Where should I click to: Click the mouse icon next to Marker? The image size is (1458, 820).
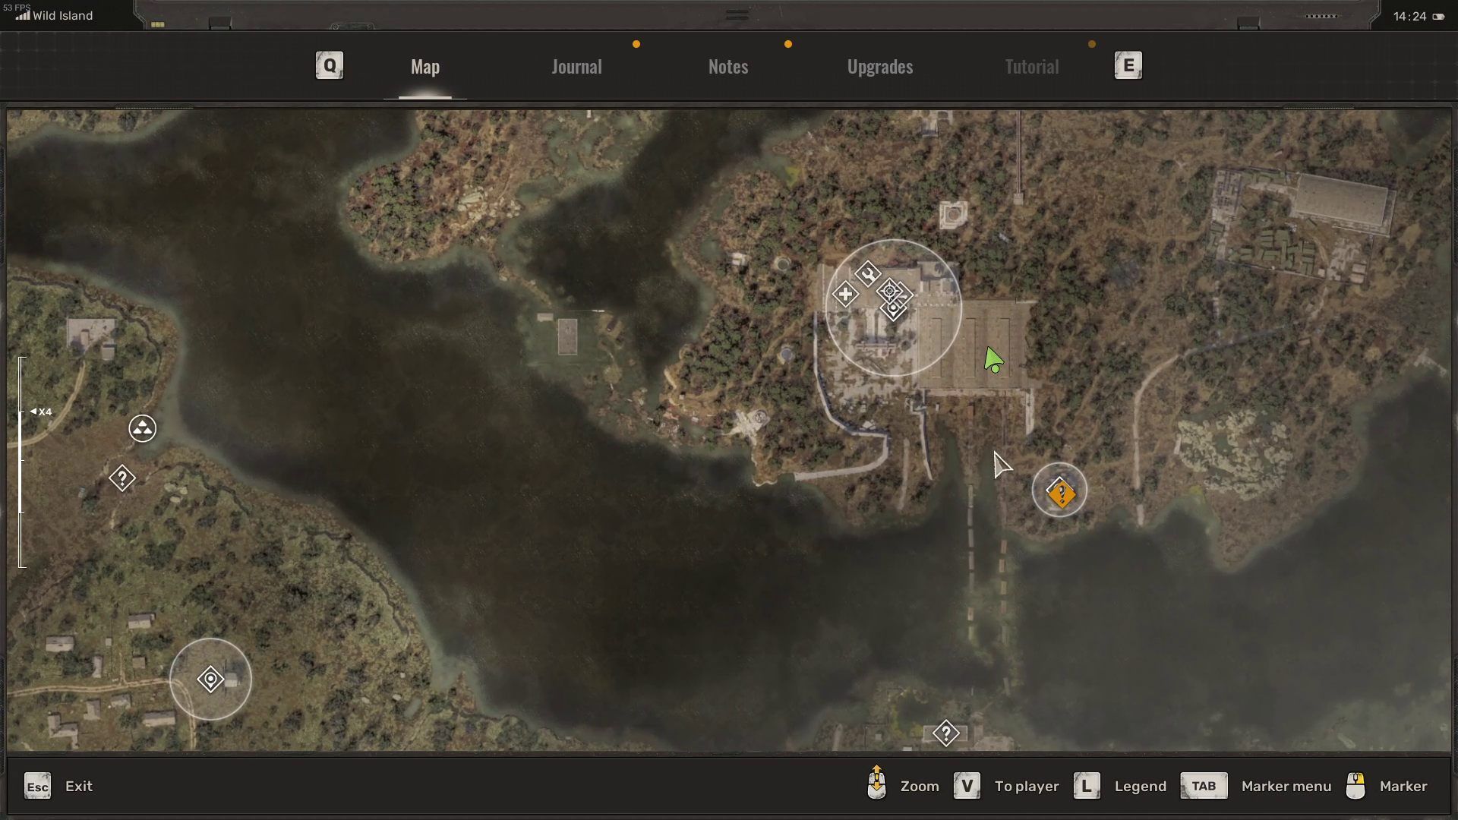pos(1355,786)
